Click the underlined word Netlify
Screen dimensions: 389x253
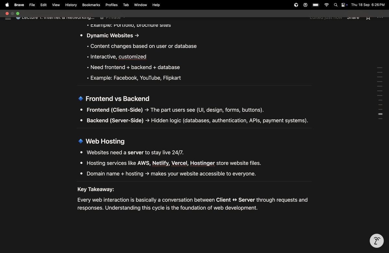[161, 163]
